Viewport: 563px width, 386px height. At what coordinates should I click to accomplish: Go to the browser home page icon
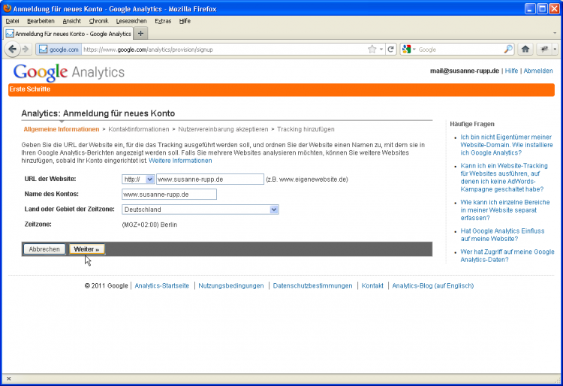pyautogui.click(x=525, y=49)
